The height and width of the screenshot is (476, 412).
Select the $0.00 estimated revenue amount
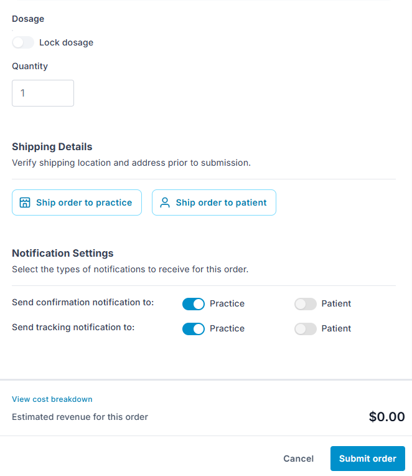pos(386,417)
